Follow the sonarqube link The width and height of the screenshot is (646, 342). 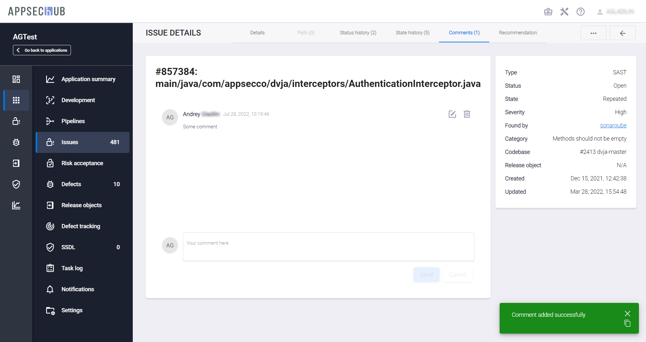[613, 125]
